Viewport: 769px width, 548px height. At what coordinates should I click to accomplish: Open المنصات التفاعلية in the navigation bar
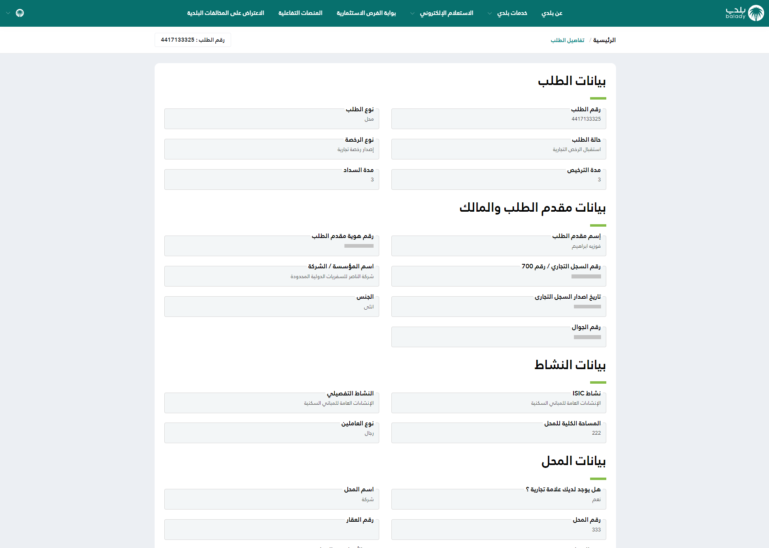(x=300, y=13)
